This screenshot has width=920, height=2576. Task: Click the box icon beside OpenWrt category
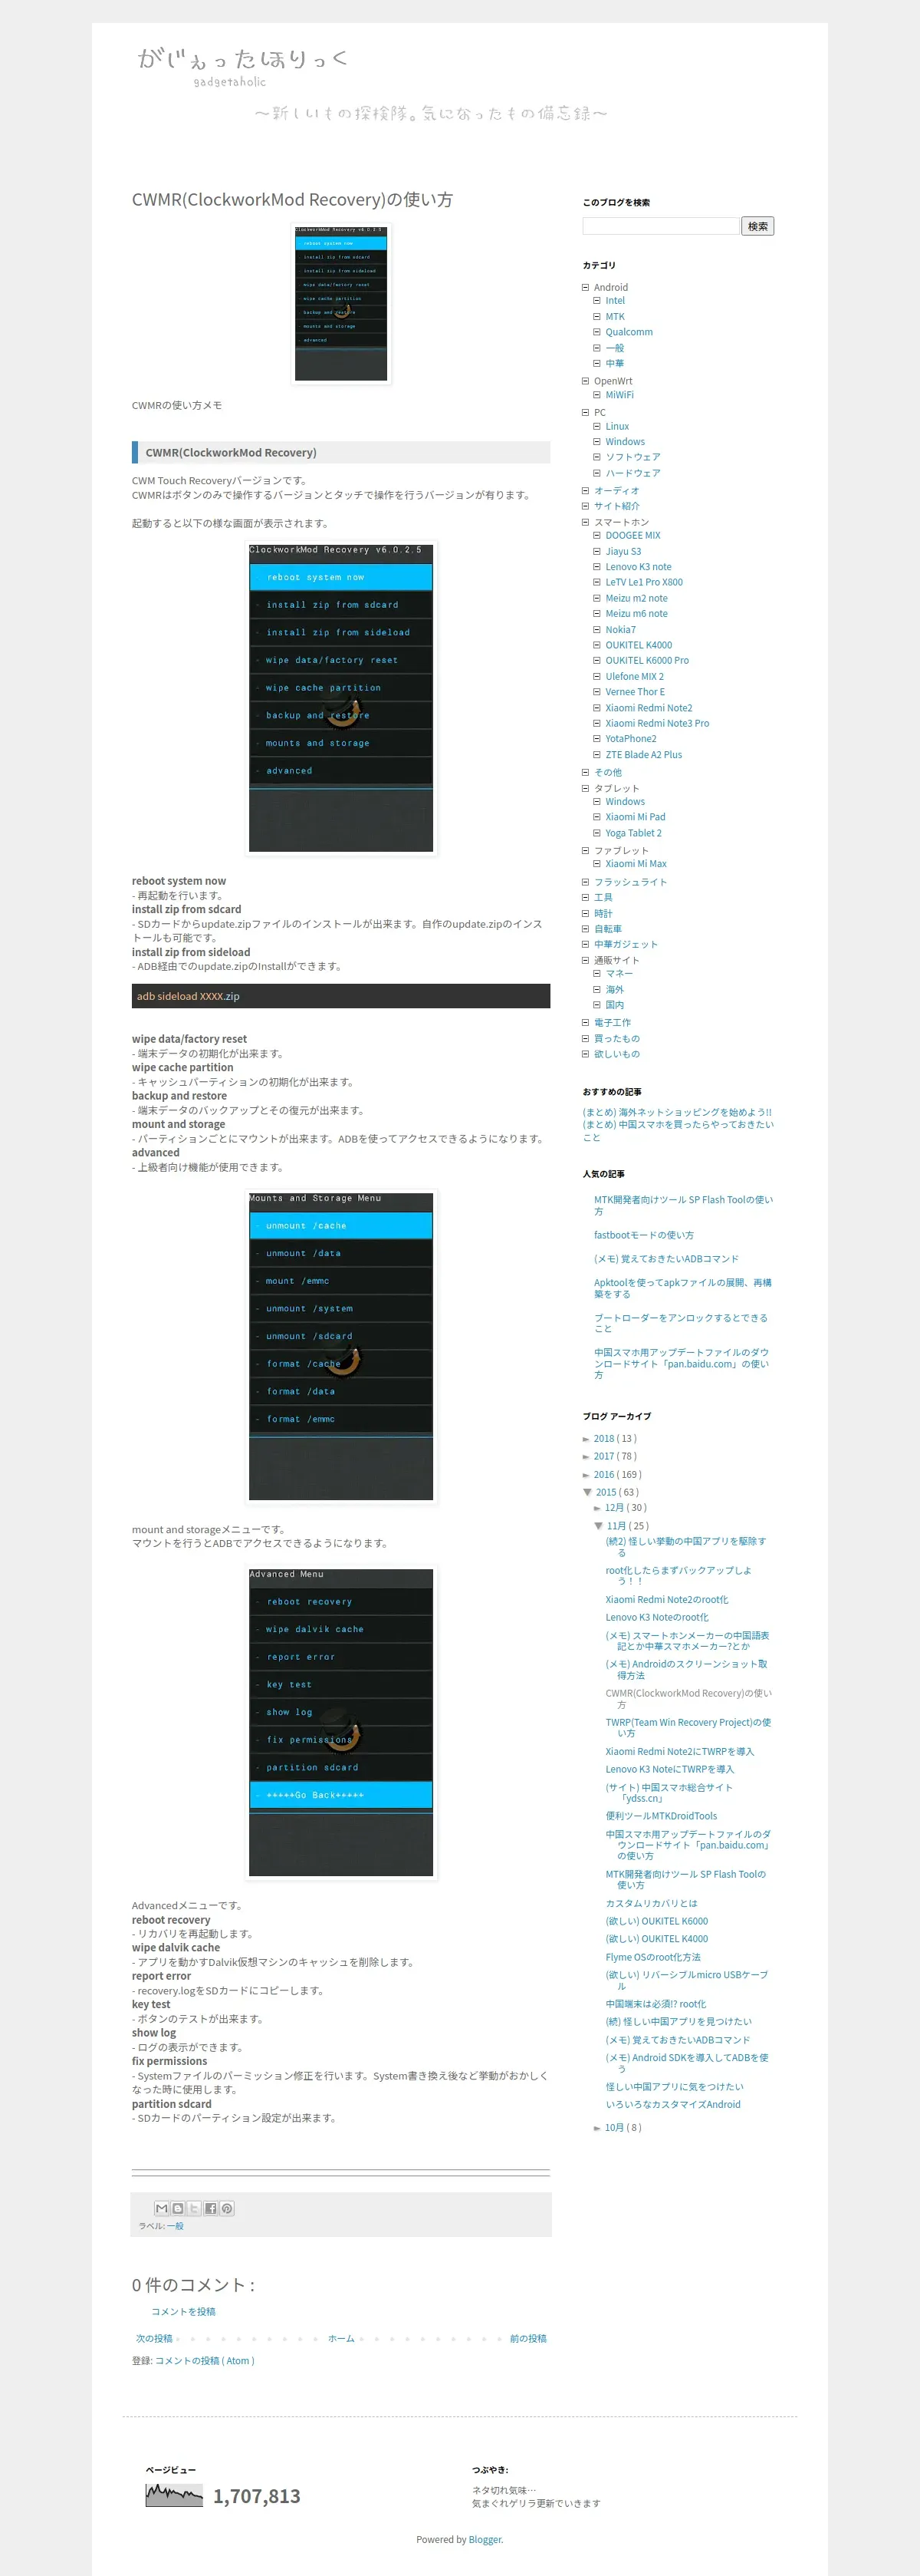pyautogui.click(x=586, y=381)
